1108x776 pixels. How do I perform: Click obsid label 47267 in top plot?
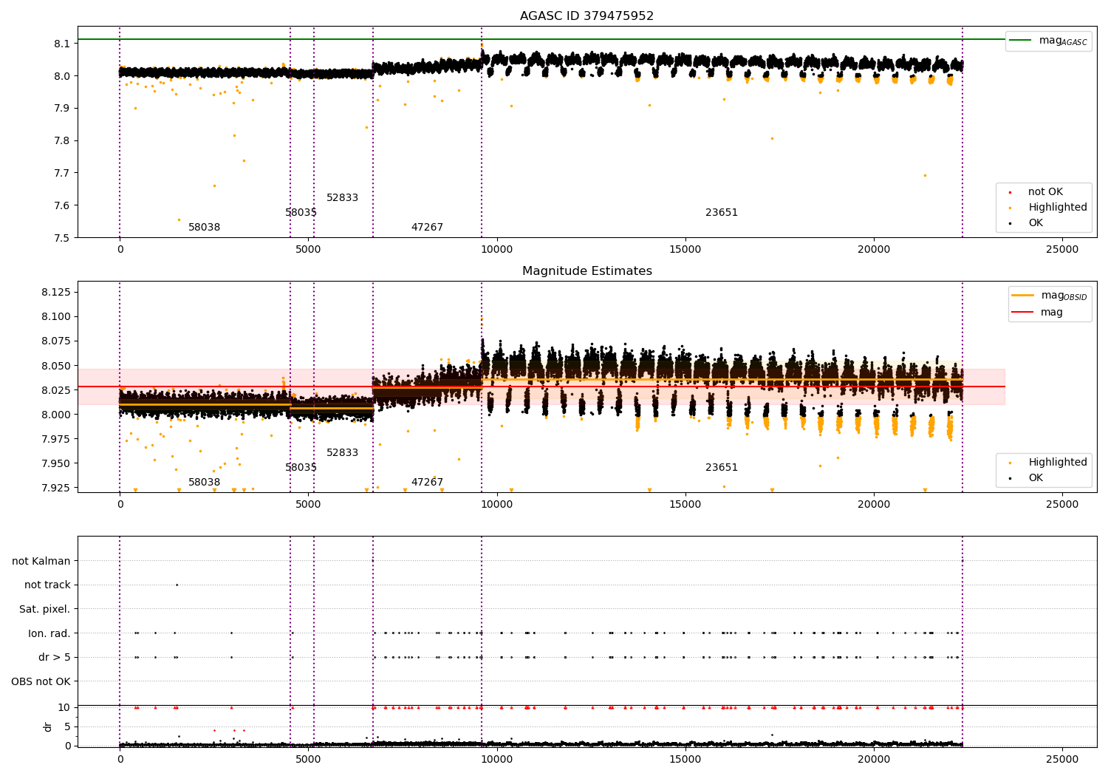pyautogui.click(x=428, y=228)
